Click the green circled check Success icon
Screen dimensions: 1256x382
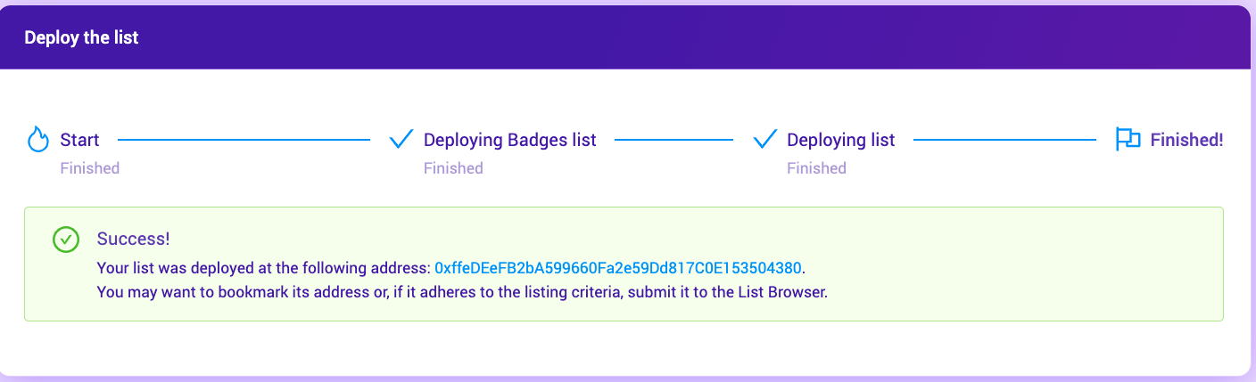click(66, 240)
